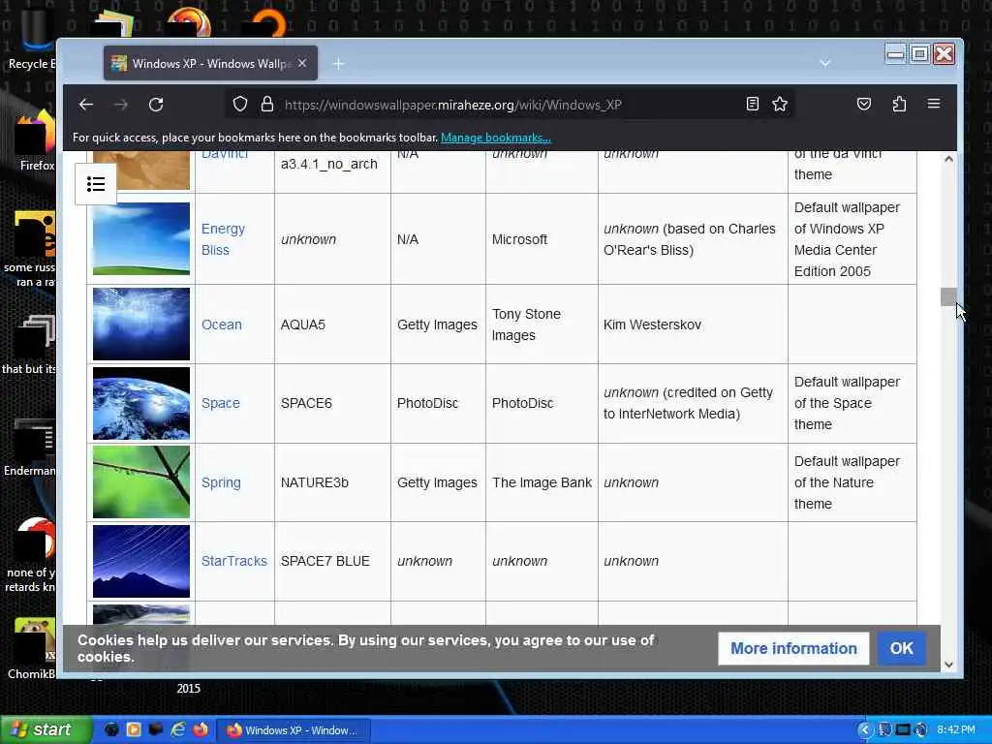The height and width of the screenshot is (744, 992).
Task: Click the orange quick launch icon
Action: tap(134, 729)
